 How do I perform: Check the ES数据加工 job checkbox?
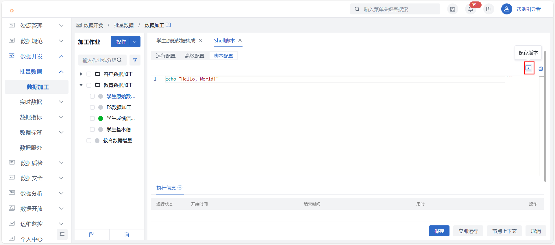92,107
